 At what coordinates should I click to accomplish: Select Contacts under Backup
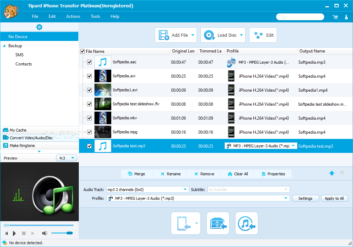tap(24, 64)
